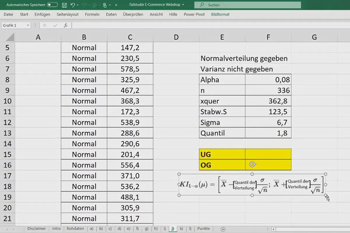Switch to sheet tab k)
This screenshot has width=350, height=233.
click(182, 229)
